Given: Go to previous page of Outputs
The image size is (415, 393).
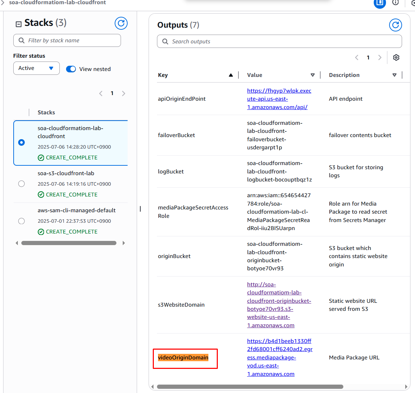Looking at the screenshot, I should (x=357, y=58).
